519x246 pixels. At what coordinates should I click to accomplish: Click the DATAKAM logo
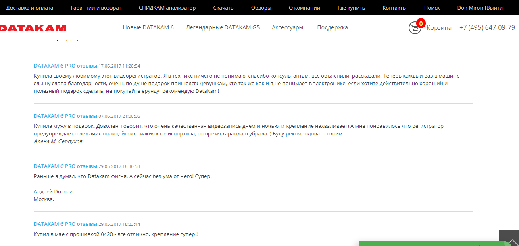coord(33,28)
